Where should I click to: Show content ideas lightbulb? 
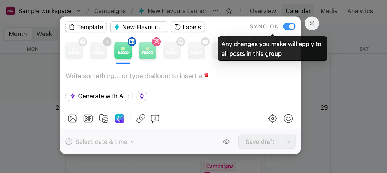pos(142,96)
